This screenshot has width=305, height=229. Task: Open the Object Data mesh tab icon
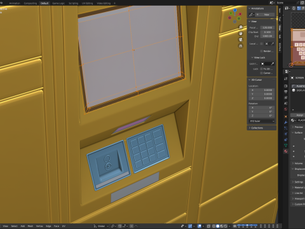pos(286,145)
